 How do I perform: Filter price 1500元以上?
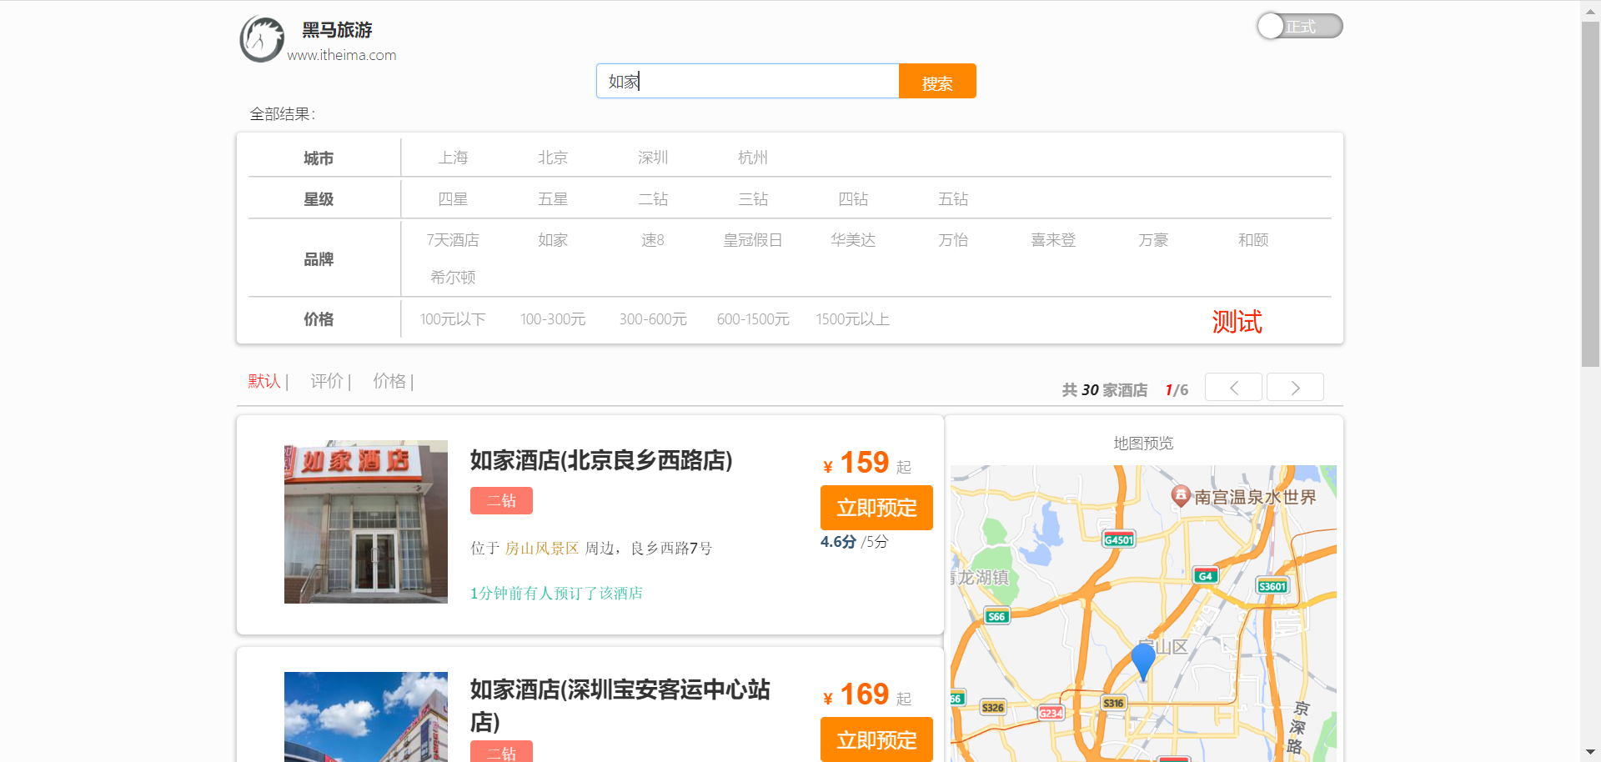[x=853, y=319]
